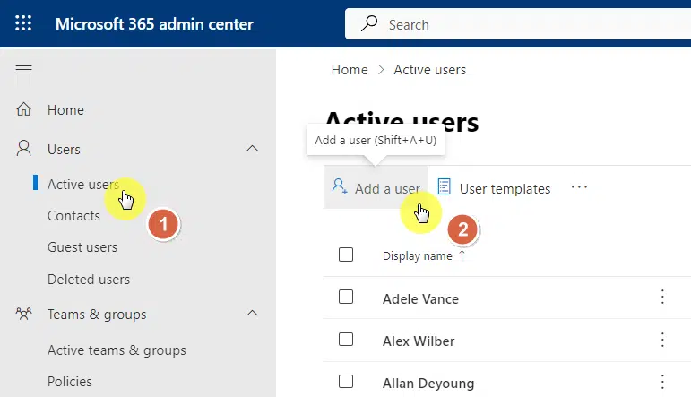Open Active teams & groups

[117, 350]
